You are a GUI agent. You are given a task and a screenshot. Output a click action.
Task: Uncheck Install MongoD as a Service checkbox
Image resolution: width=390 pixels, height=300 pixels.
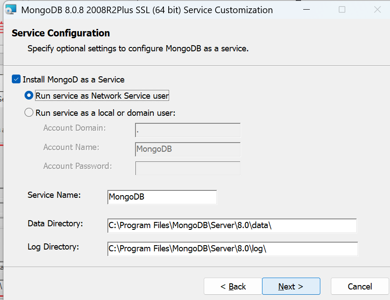pyautogui.click(x=16, y=79)
